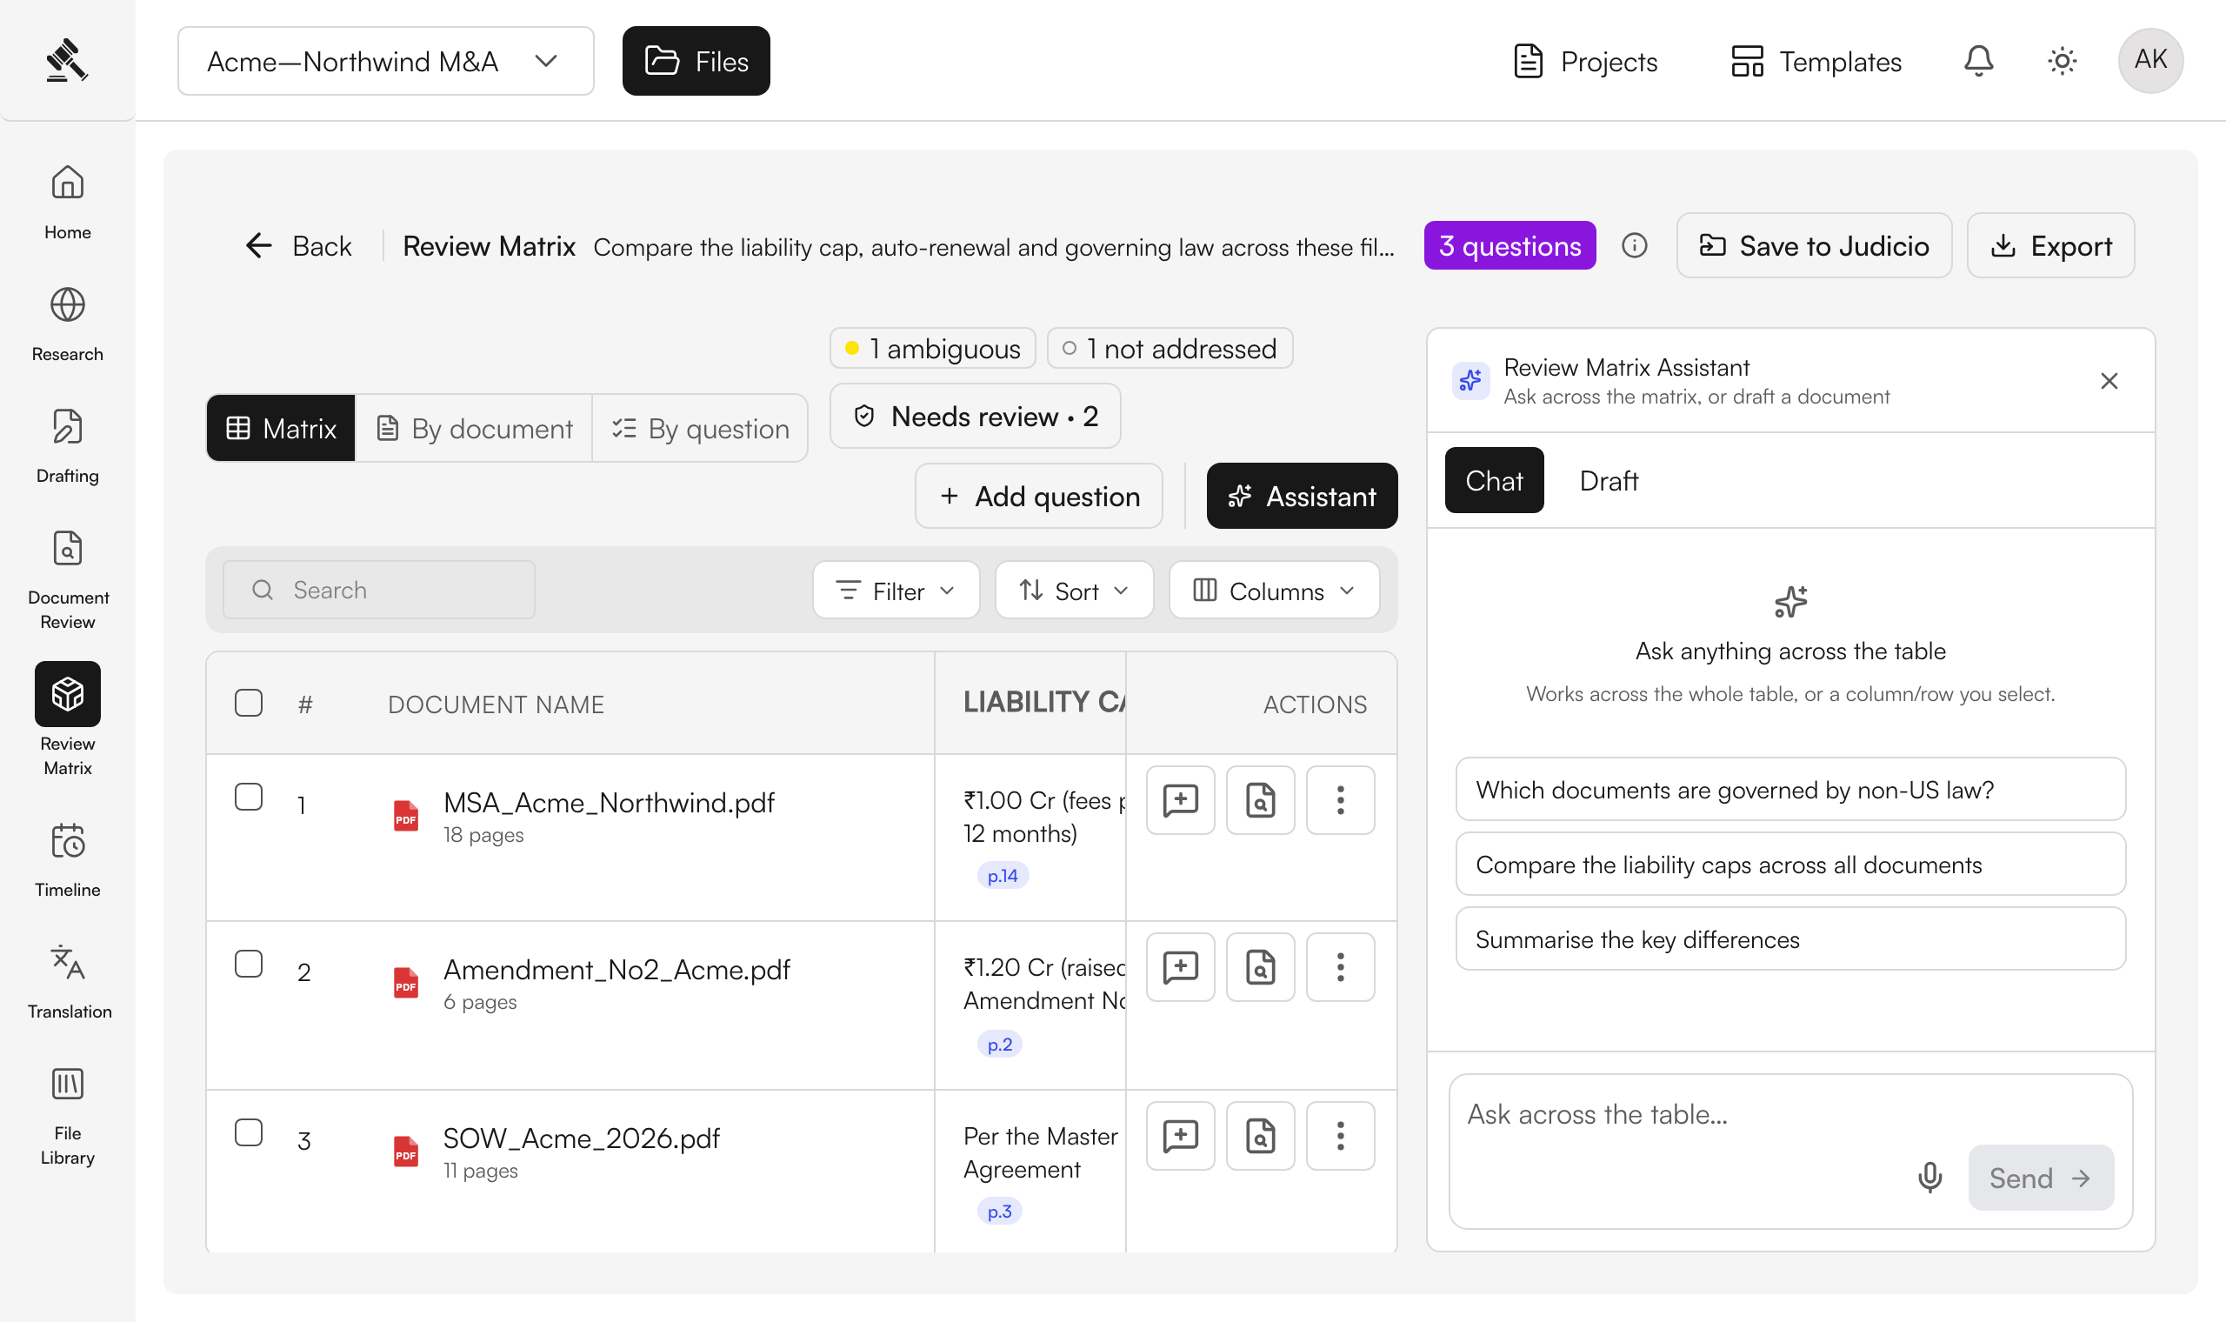Open the Columns dropdown
Viewport: 2226px width, 1322px height.
(x=1274, y=591)
